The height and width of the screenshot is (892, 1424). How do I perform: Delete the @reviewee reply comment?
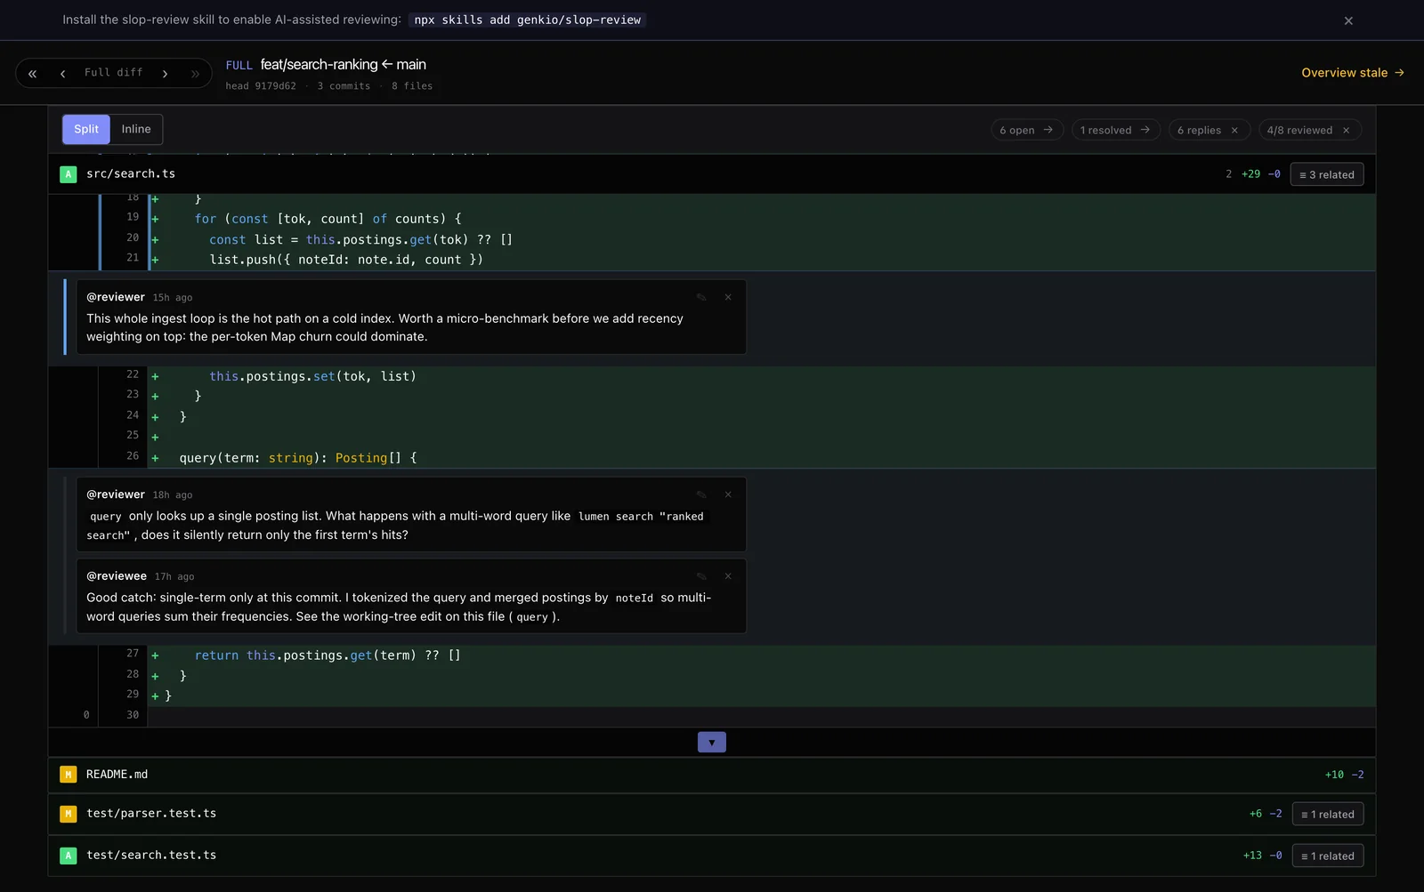point(728,577)
